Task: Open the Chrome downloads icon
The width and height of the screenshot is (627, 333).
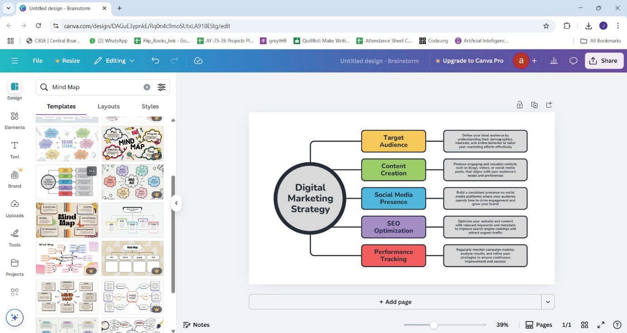Action: (x=588, y=26)
